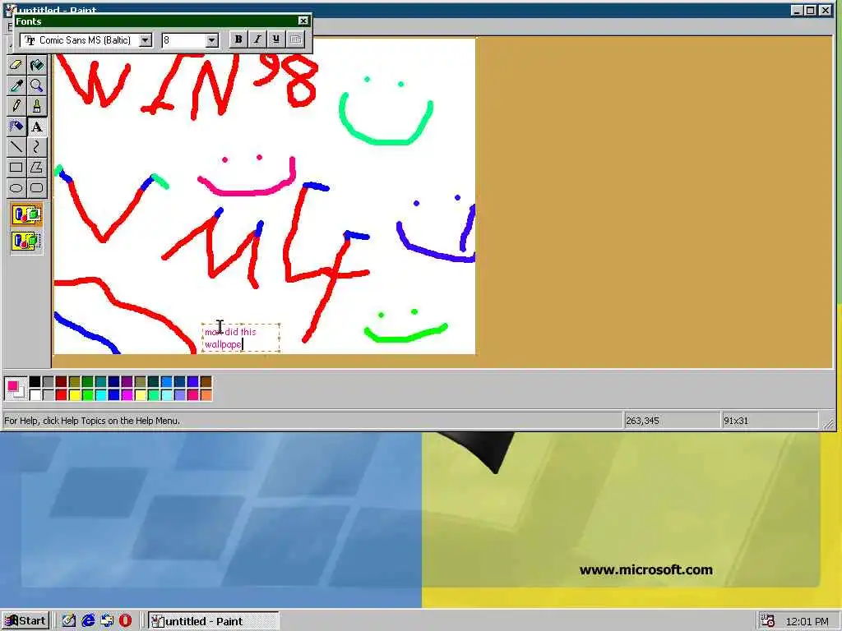Choose the transparent background drawing option
This screenshot has width=842, height=631.
[27, 241]
